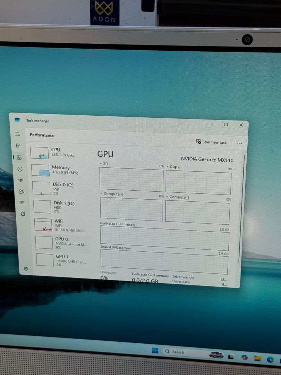Minimize the Task Manager window

[x=212, y=124]
